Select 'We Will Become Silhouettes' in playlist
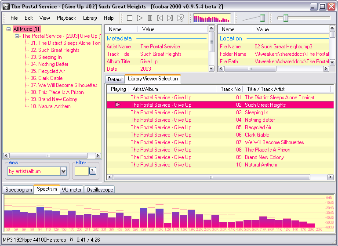Image resolution: width=338 pixels, height=246 pixels. point(274,142)
